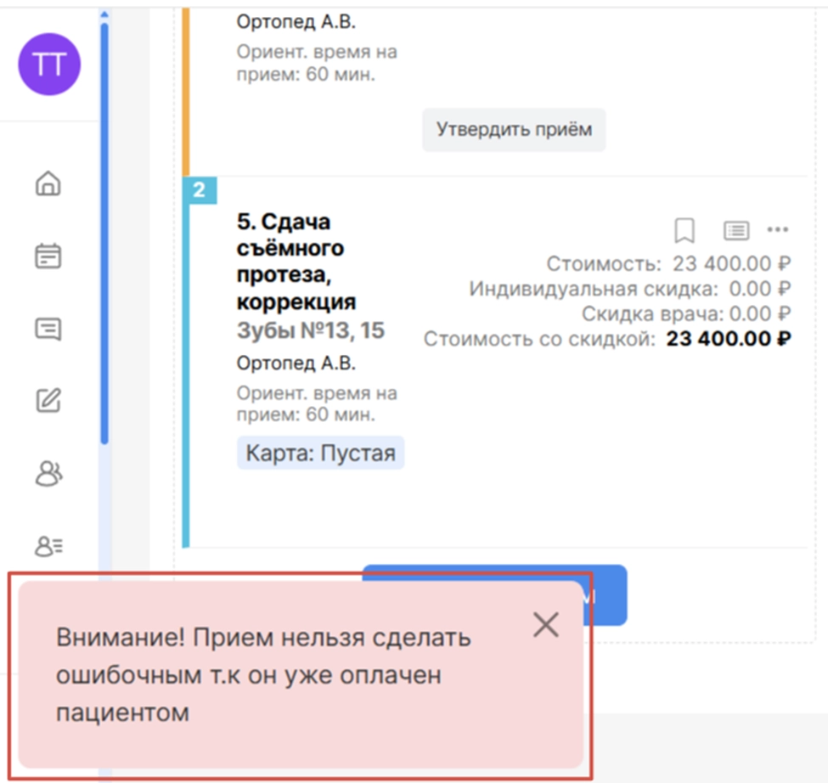The height and width of the screenshot is (783, 828).
Task: Click the scrollbar up arrow
Action: [x=104, y=14]
